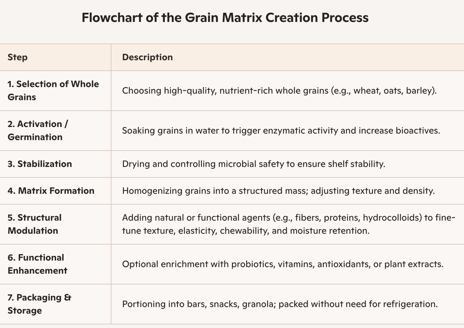Viewport: 464px width, 328px height.
Task: Click the description about soaking grains in water
Action: tap(281, 131)
